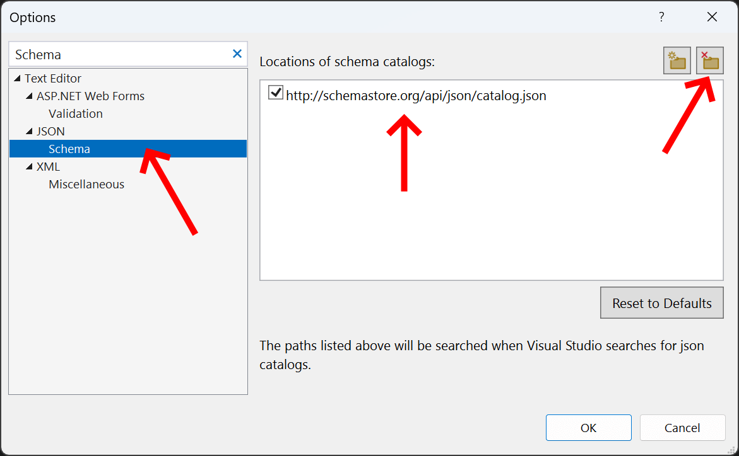Image resolution: width=739 pixels, height=456 pixels.
Task: Select the Miscellaneous settings page
Action: (86, 184)
